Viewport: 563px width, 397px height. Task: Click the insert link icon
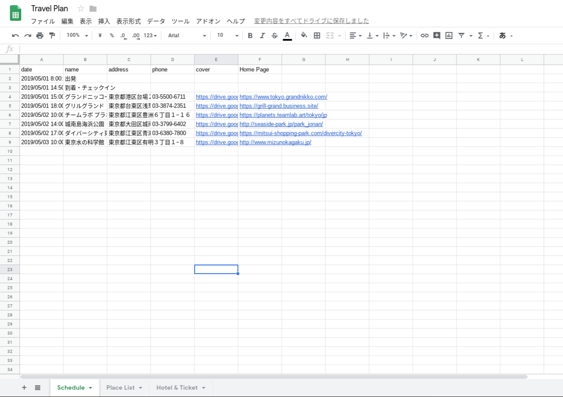[x=425, y=35]
